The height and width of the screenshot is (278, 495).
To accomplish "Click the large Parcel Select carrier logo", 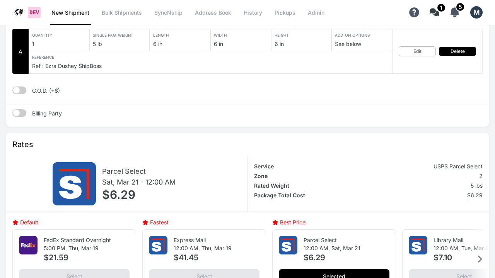I will coord(74,184).
